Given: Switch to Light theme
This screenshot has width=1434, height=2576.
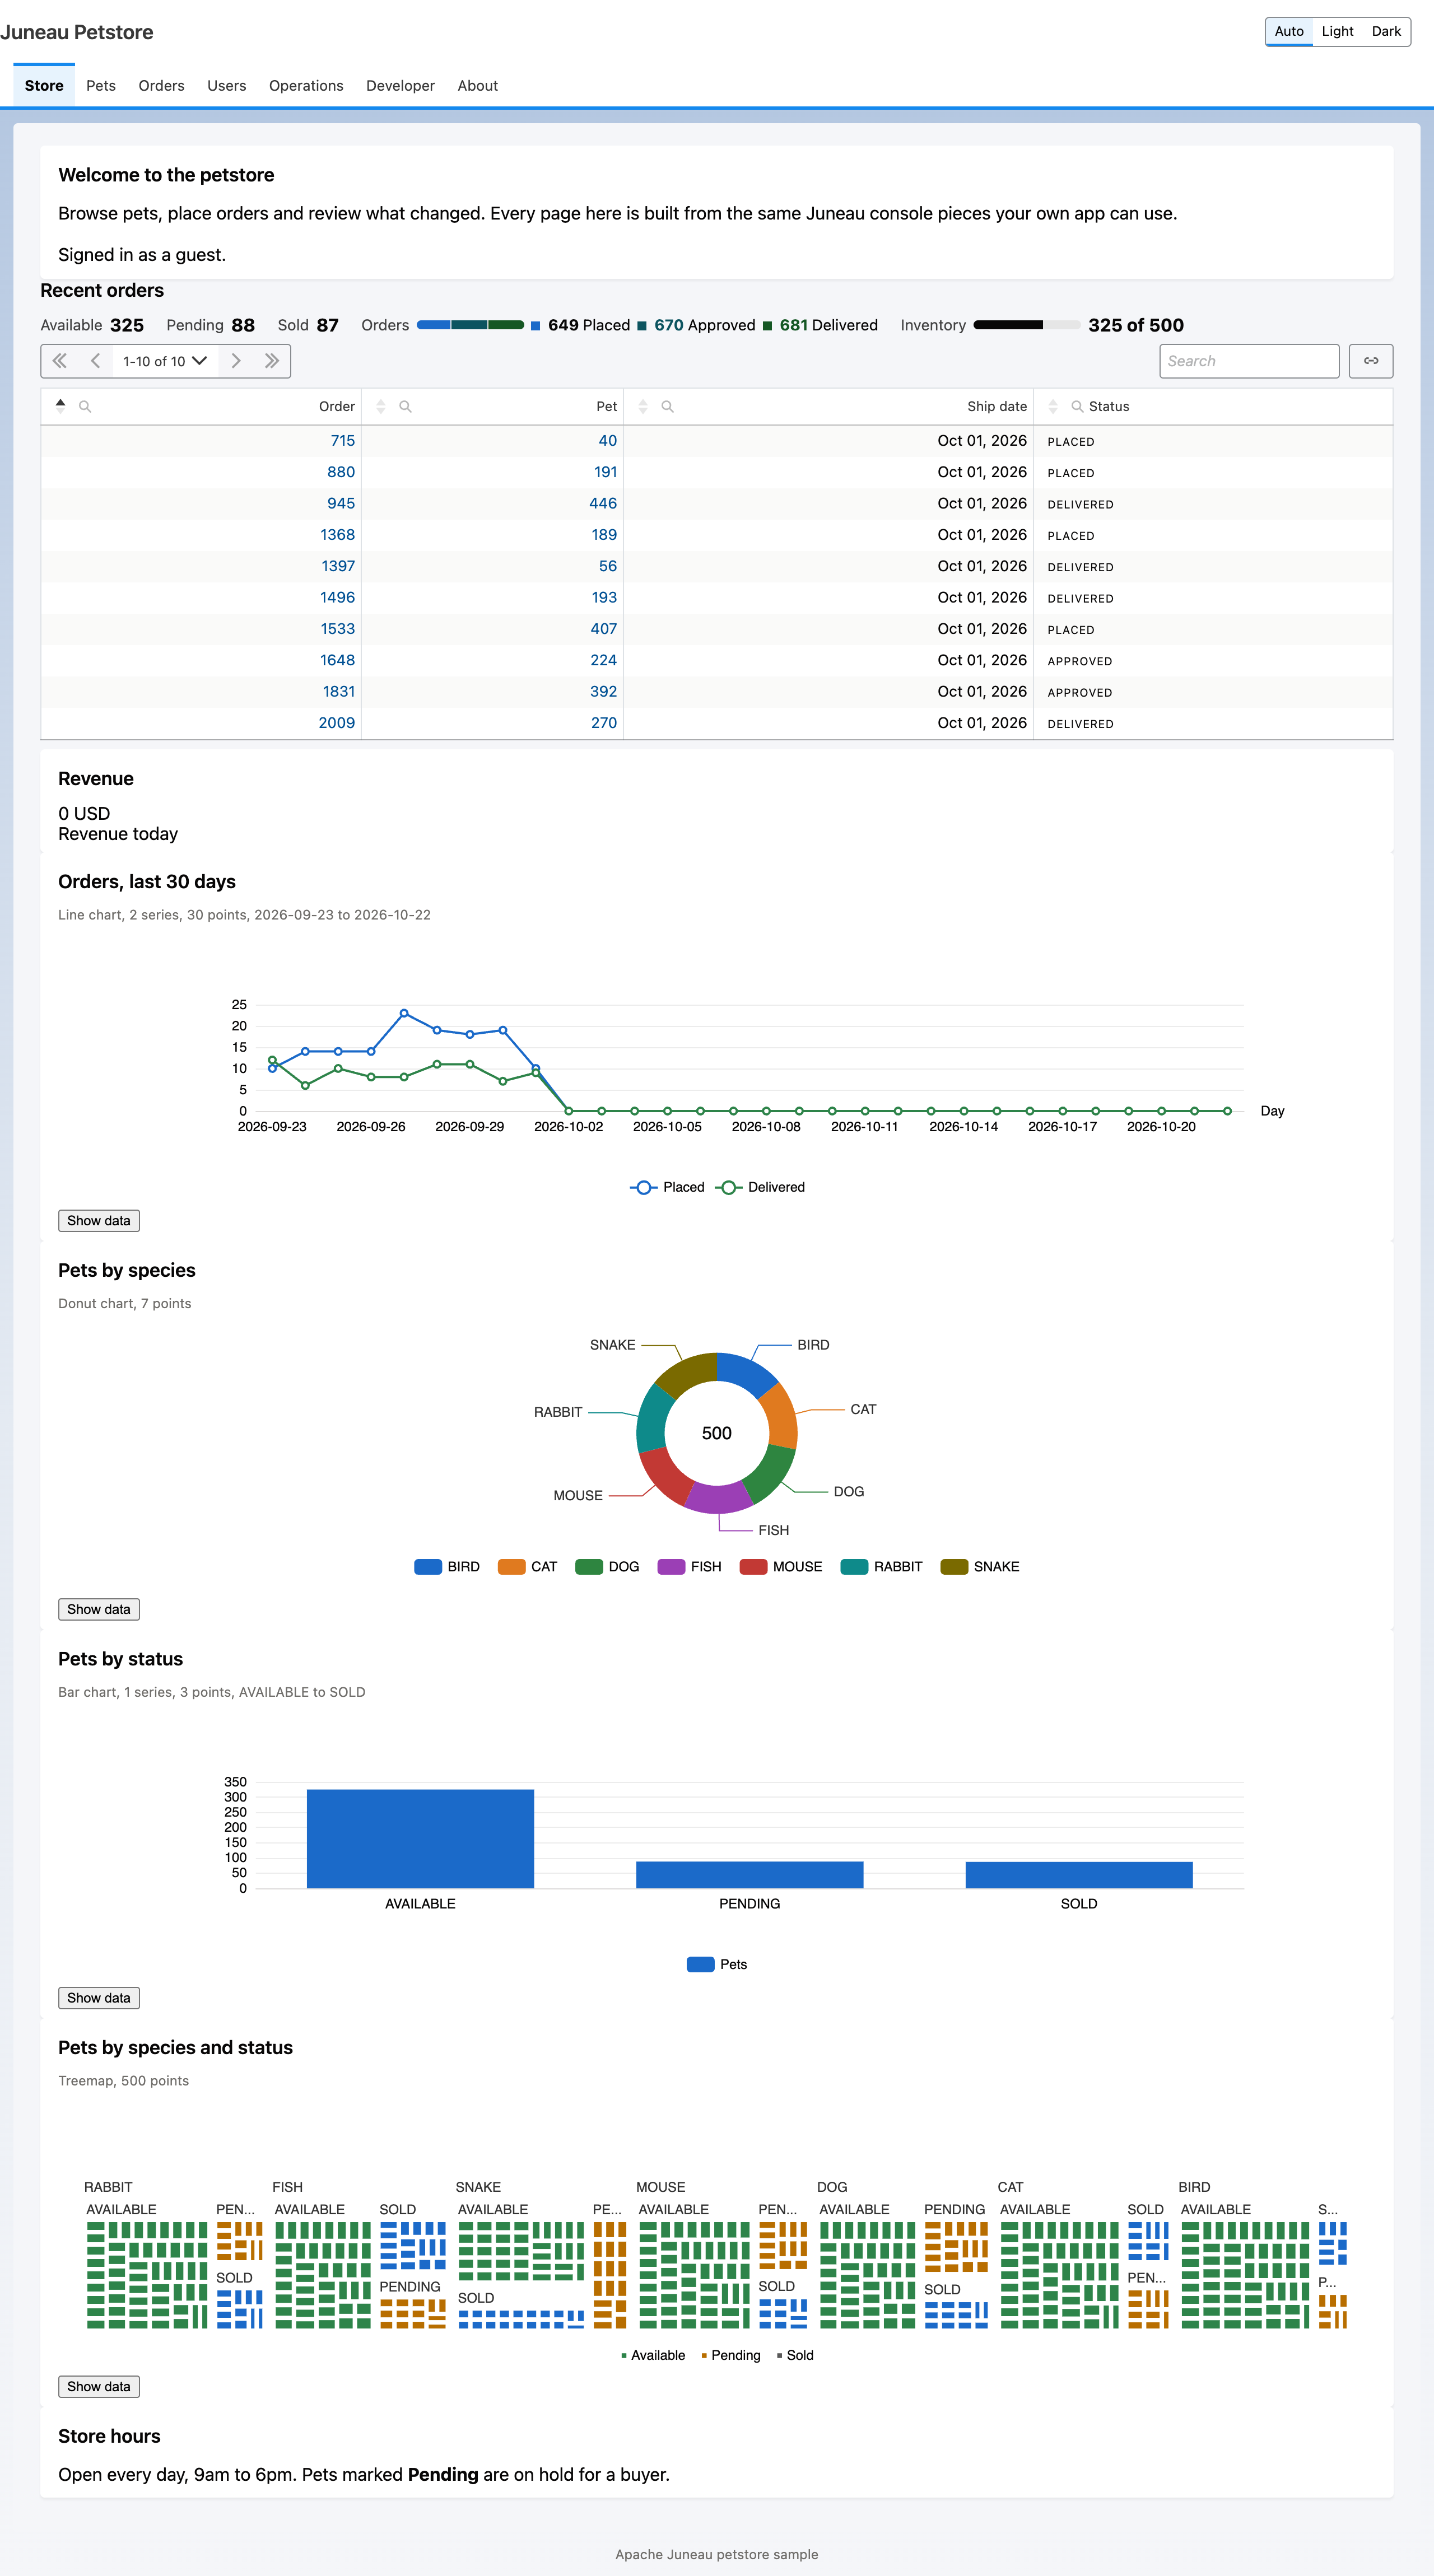Looking at the screenshot, I should pos(1337,31).
